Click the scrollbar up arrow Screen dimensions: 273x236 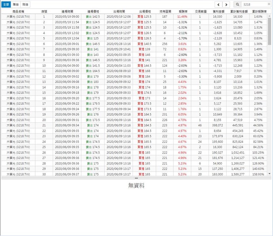pyautogui.click(x=270, y=12)
